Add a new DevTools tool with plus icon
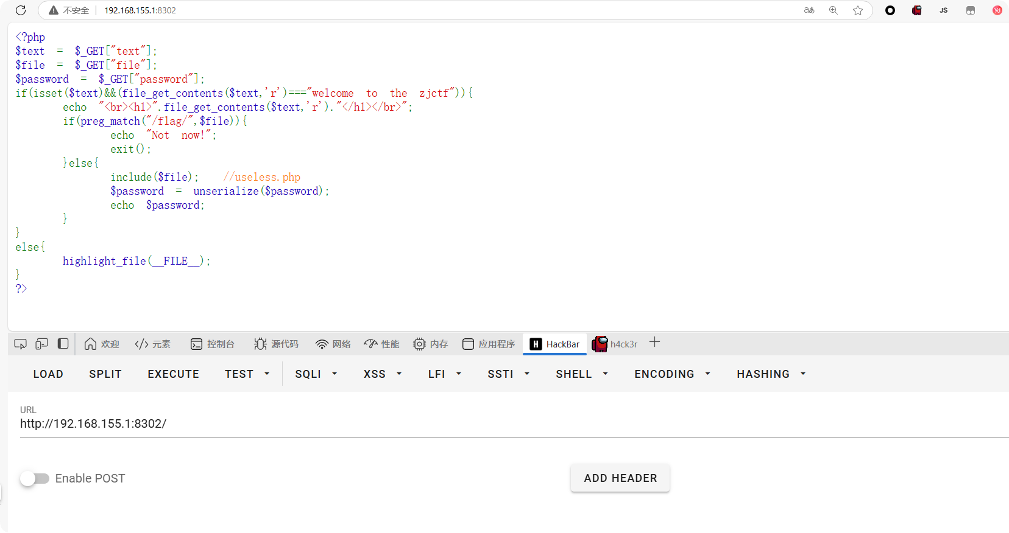Viewport: 1009px width, 533px height. pyautogui.click(x=654, y=343)
